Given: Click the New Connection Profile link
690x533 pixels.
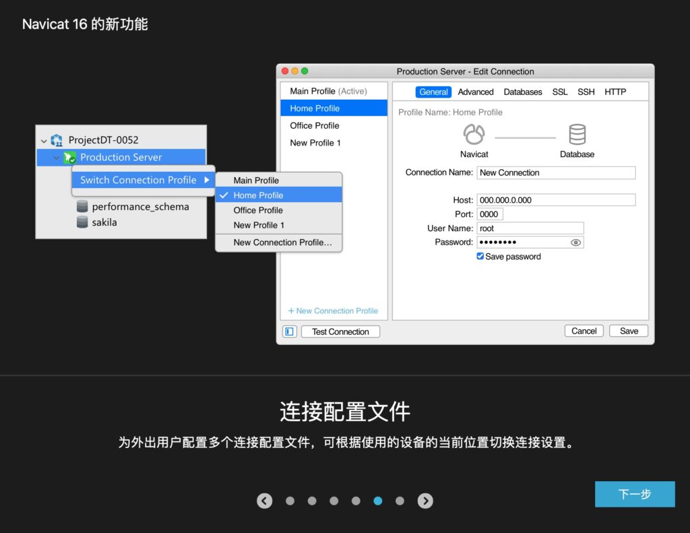Looking at the screenshot, I should (x=334, y=311).
